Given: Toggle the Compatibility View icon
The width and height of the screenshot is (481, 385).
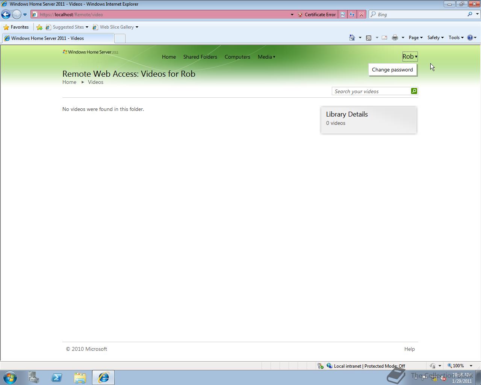Looking at the screenshot, I should (343, 15).
